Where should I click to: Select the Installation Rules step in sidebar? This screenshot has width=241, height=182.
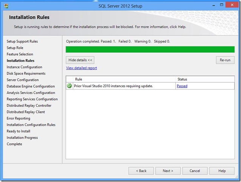click(20, 61)
